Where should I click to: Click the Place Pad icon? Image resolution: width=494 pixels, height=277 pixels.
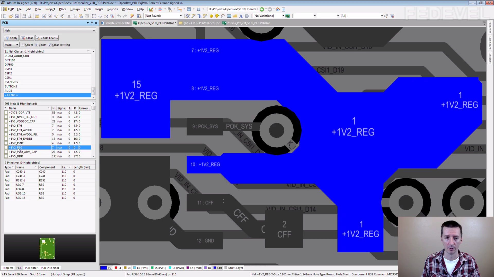(211, 16)
